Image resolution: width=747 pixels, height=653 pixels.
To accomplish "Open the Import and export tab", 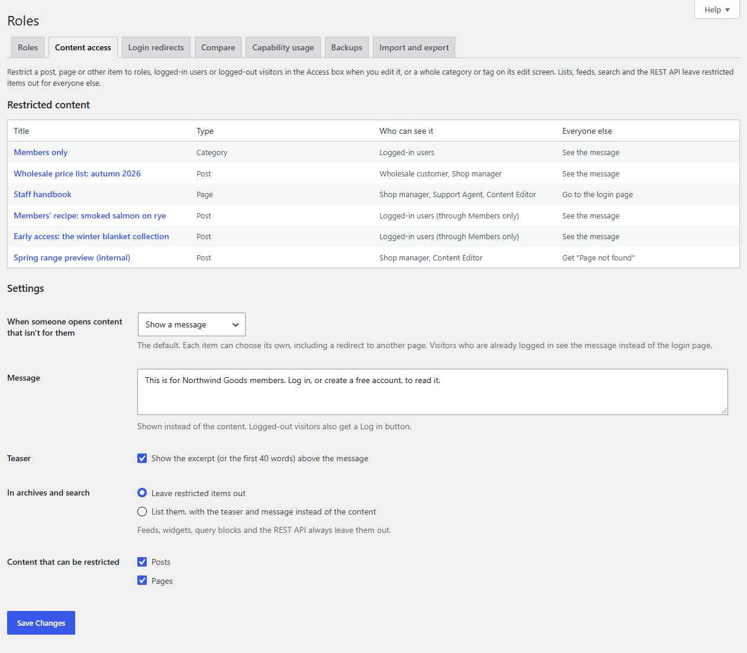I will (414, 47).
